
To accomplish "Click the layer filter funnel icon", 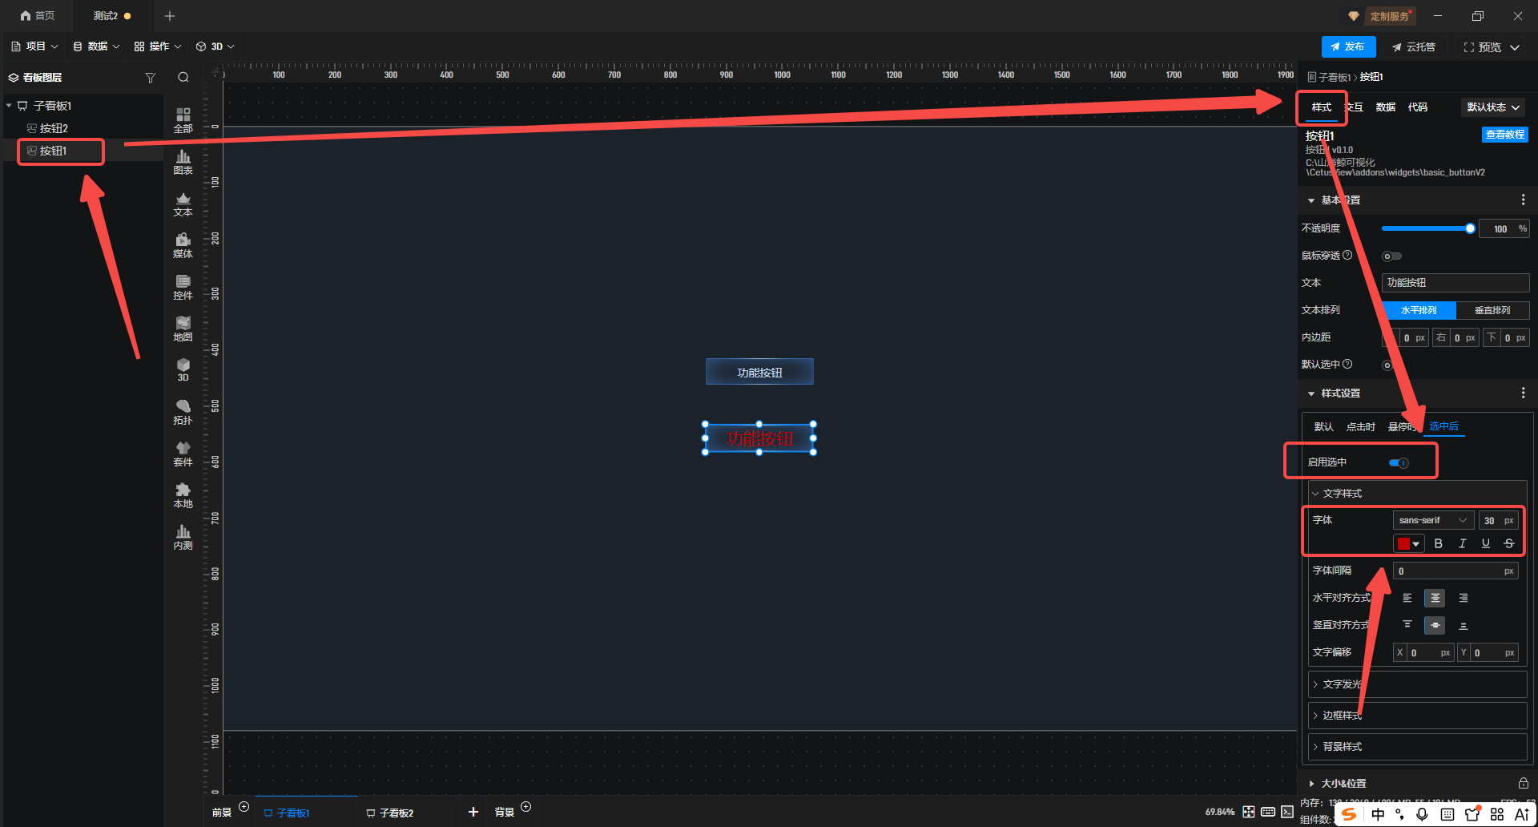I will pyautogui.click(x=150, y=78).
